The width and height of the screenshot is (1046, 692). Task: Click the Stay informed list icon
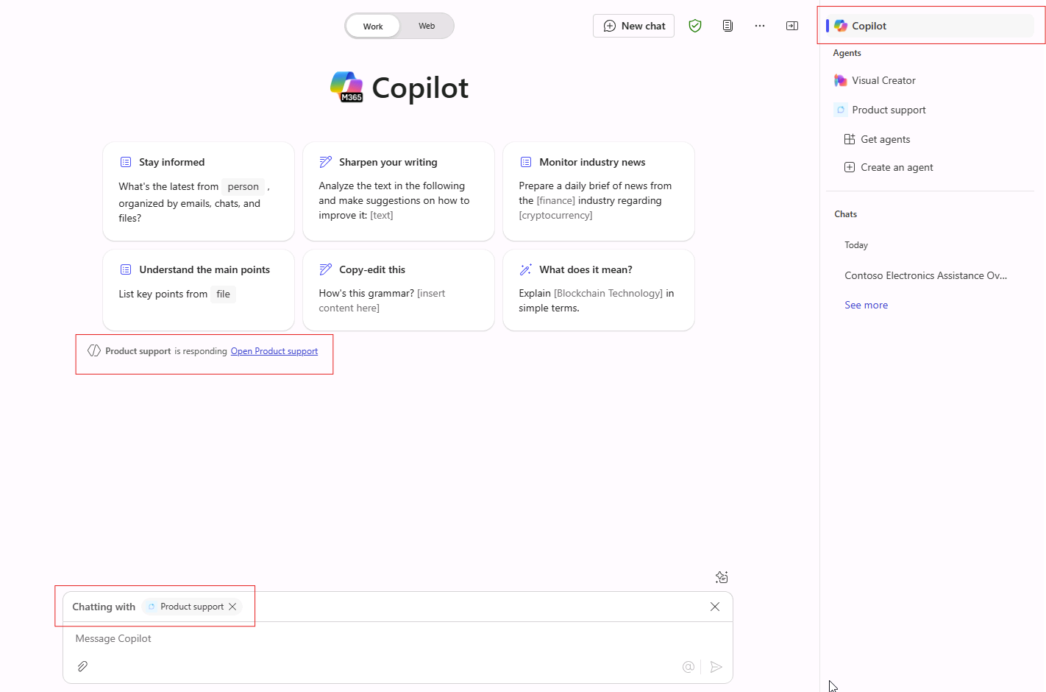click(x=126, y=162)
